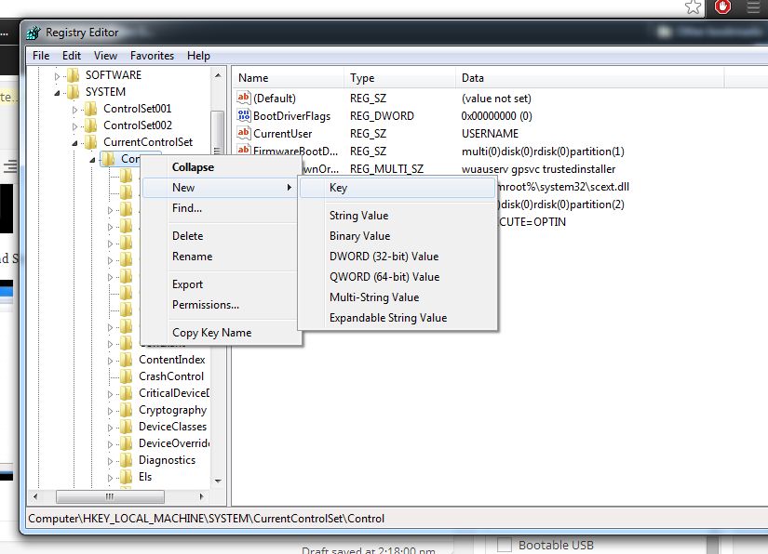Sort values by the Data column header

[x=589, y=78]
